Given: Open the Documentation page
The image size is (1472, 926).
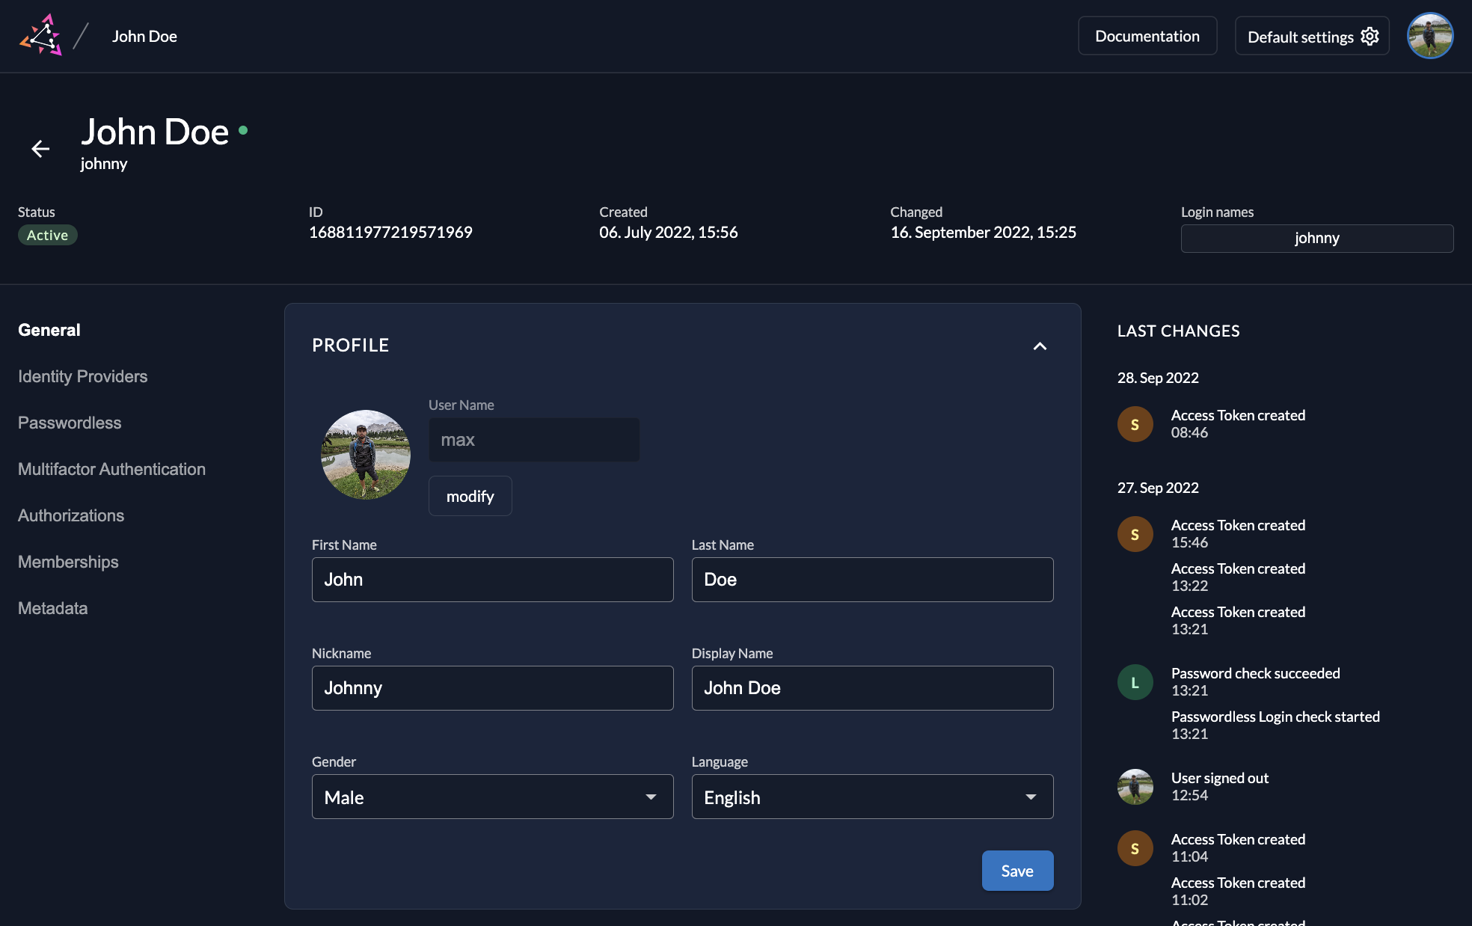Looking at the screenshot, I should point(1147,35).
